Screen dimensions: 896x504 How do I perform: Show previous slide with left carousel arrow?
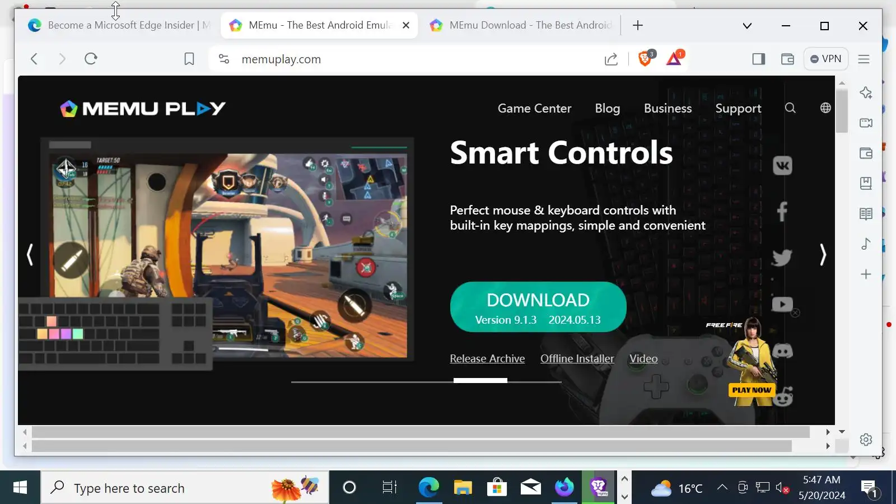click(x=30, y=255)
